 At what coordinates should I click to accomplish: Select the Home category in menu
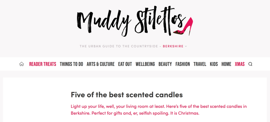click(x=226, y=64)
